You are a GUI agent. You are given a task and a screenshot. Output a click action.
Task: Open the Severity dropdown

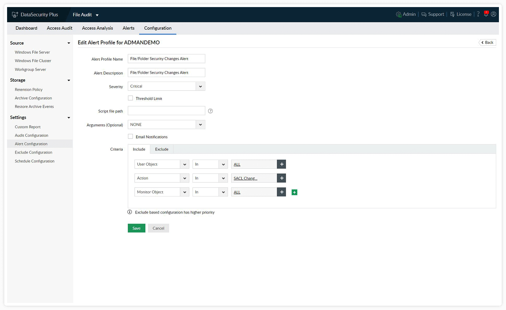pos(166,86)
